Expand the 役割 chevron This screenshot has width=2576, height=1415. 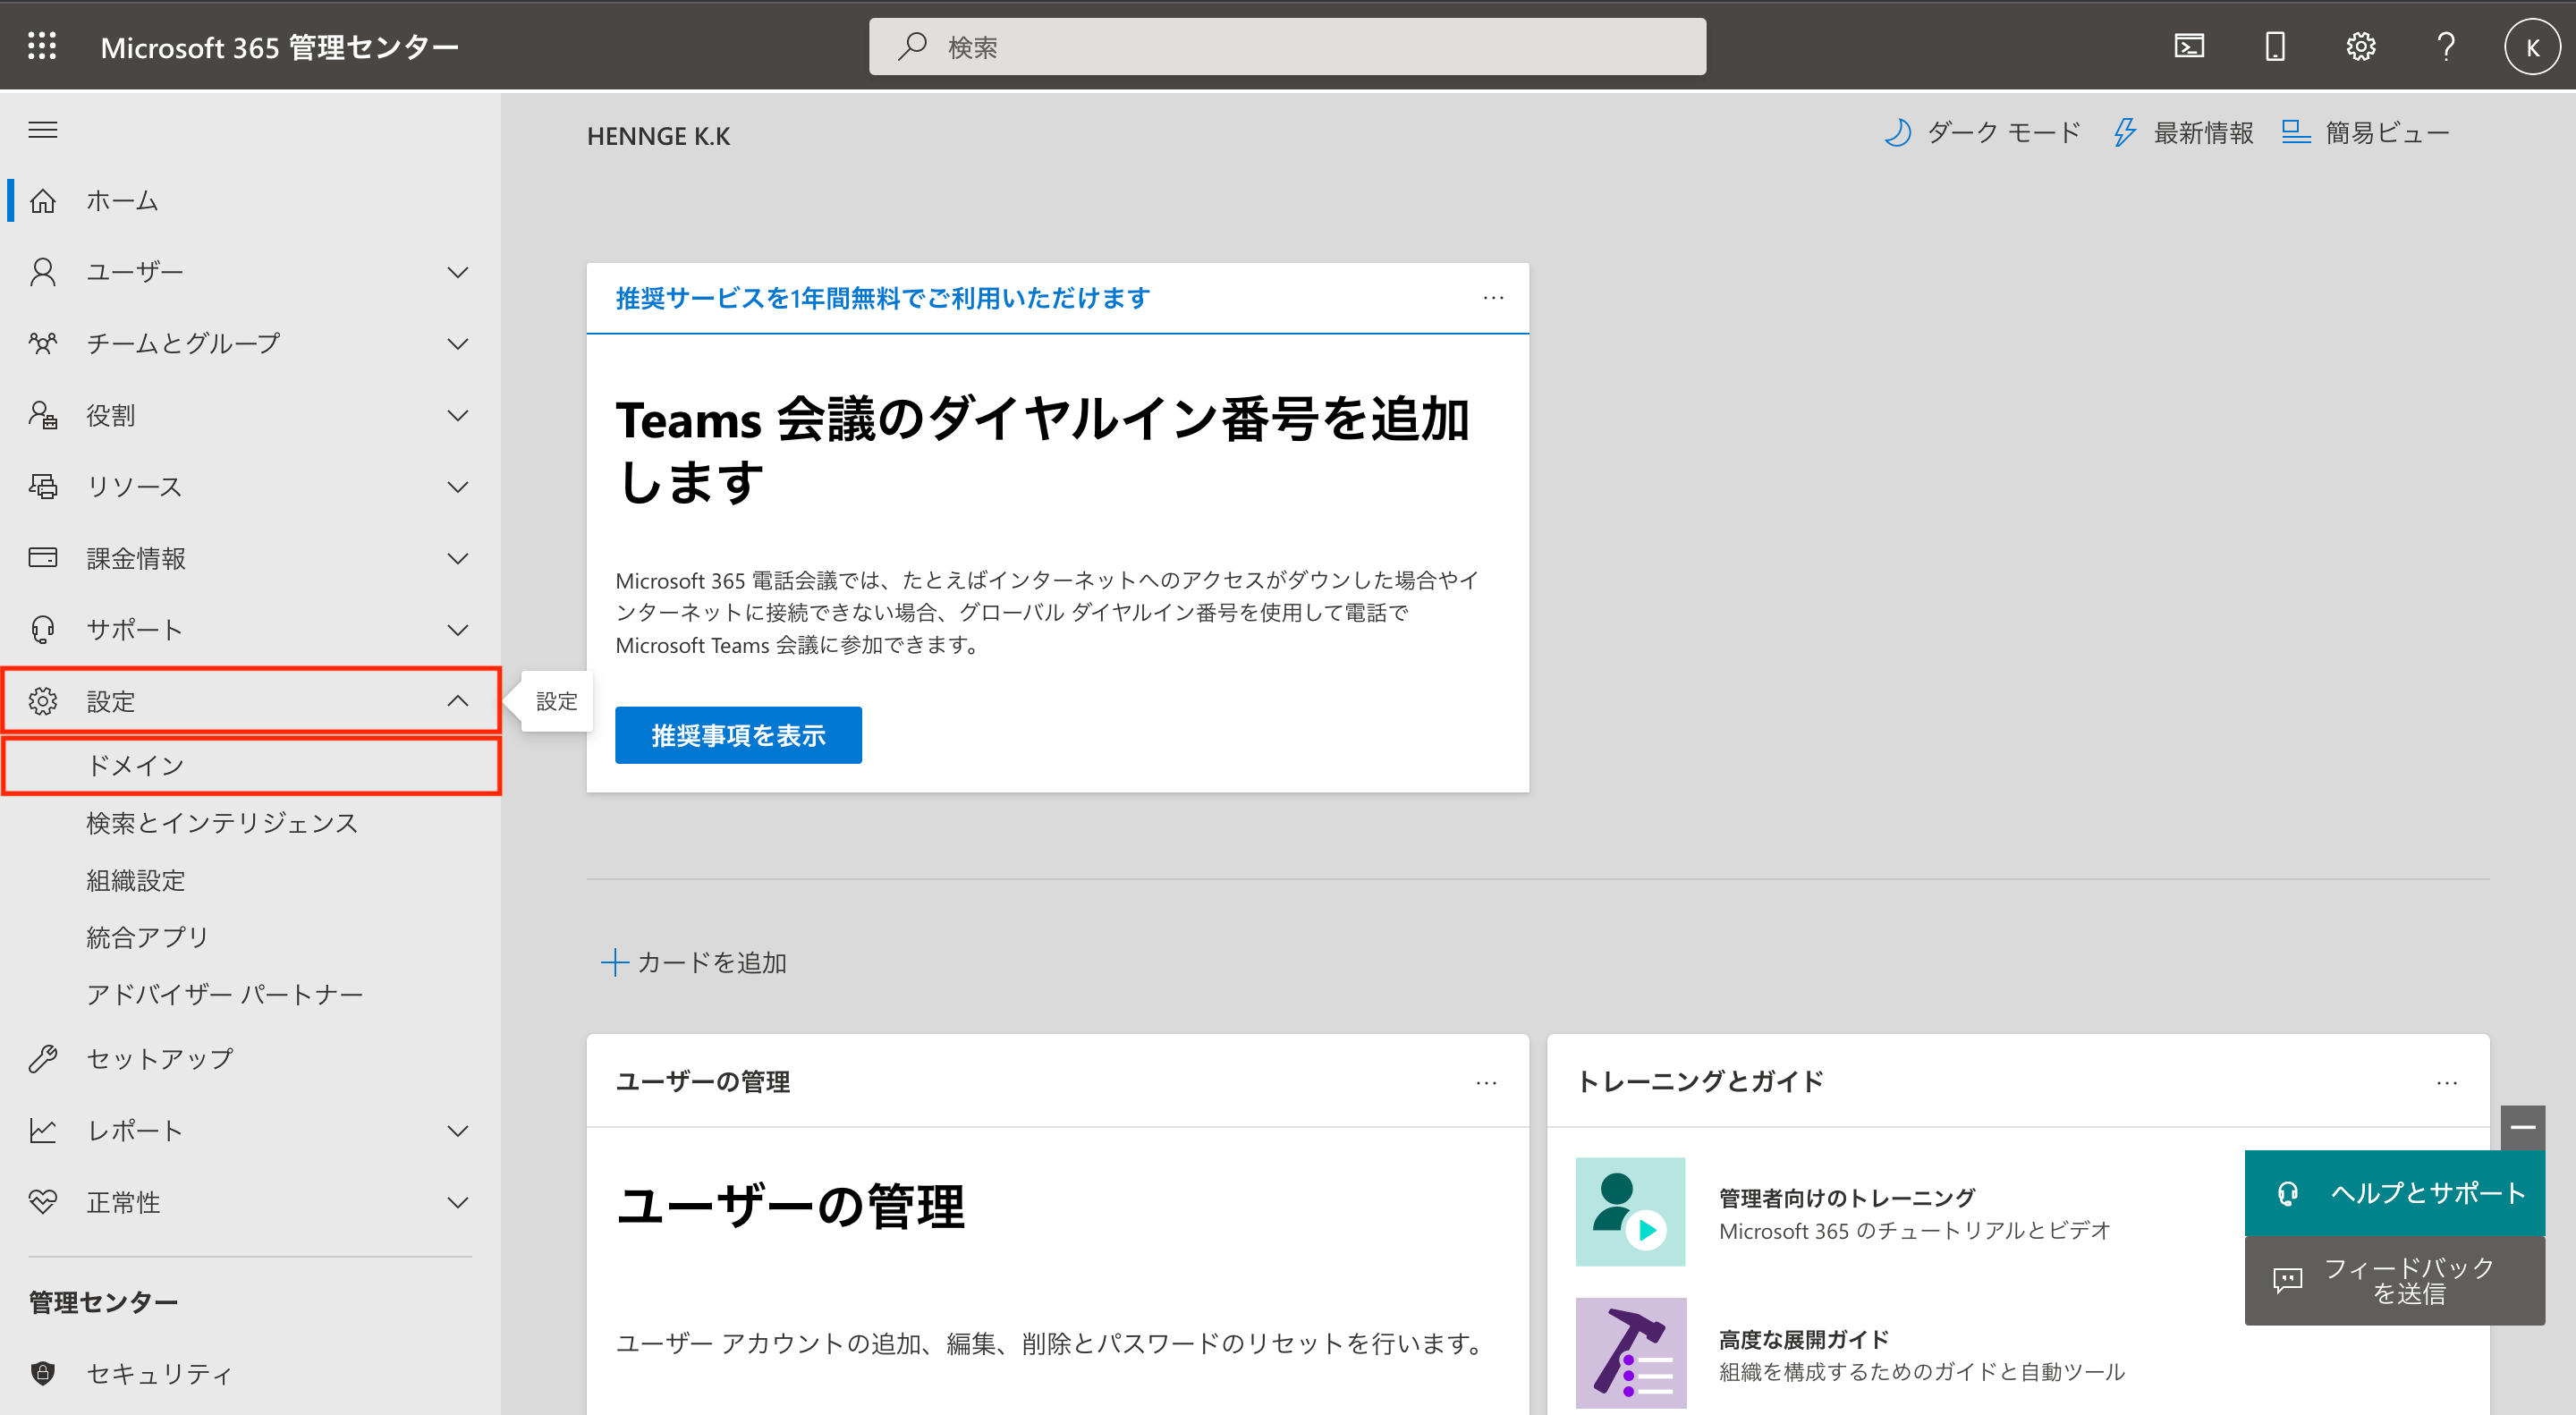(457, 415)
